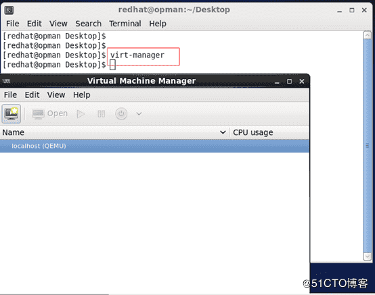The width and height of the screenshot is (375, 295).
Task: Click the terminal window icon in title bar
Action: point(9,11)
